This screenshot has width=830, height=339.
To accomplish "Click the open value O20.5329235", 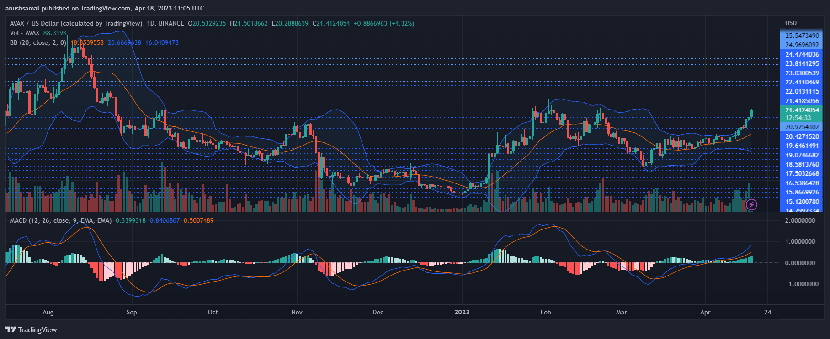I will tap(207, 23).
